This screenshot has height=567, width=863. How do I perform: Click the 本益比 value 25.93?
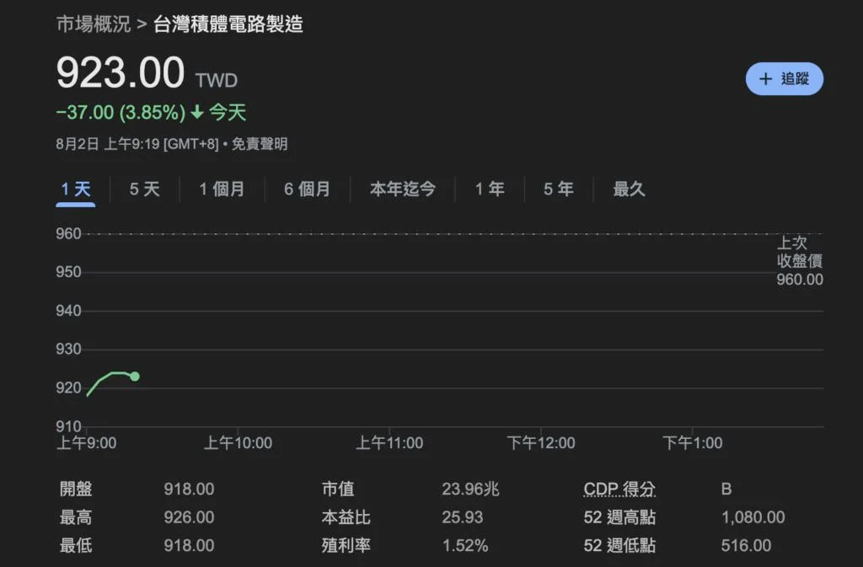pos(463,517)
